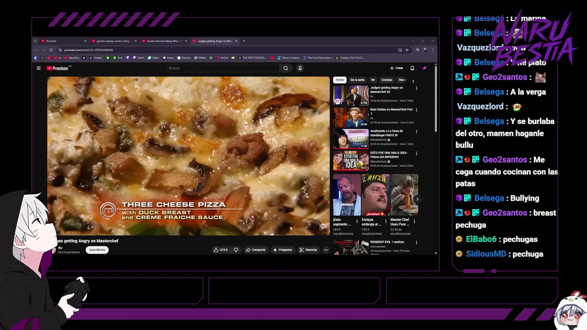Open the Kick bookmark

pos(118,58)
